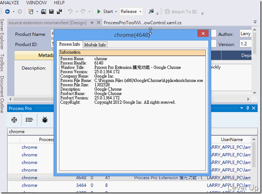Click the Redo toolbar icon
Image resolution: width=262 pixels, height=194 pixels.
[83, 11]
